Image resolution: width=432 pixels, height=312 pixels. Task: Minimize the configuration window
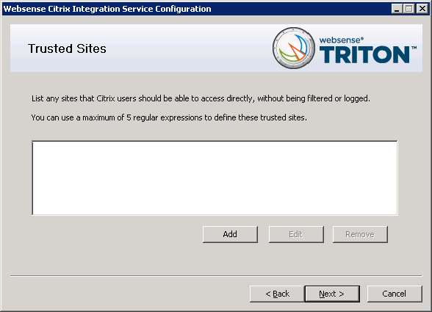pyautogui.click(x=397, y=9)
